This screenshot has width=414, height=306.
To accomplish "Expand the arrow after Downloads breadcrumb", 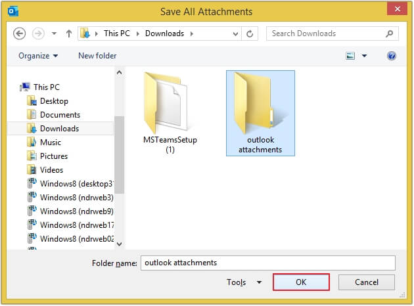I will point(192,33).
